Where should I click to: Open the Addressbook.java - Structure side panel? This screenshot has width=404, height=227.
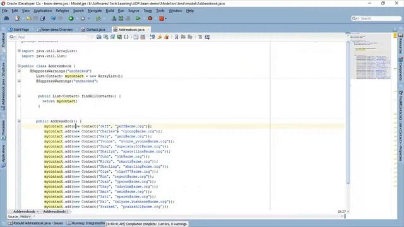click(x=3, y=86)
